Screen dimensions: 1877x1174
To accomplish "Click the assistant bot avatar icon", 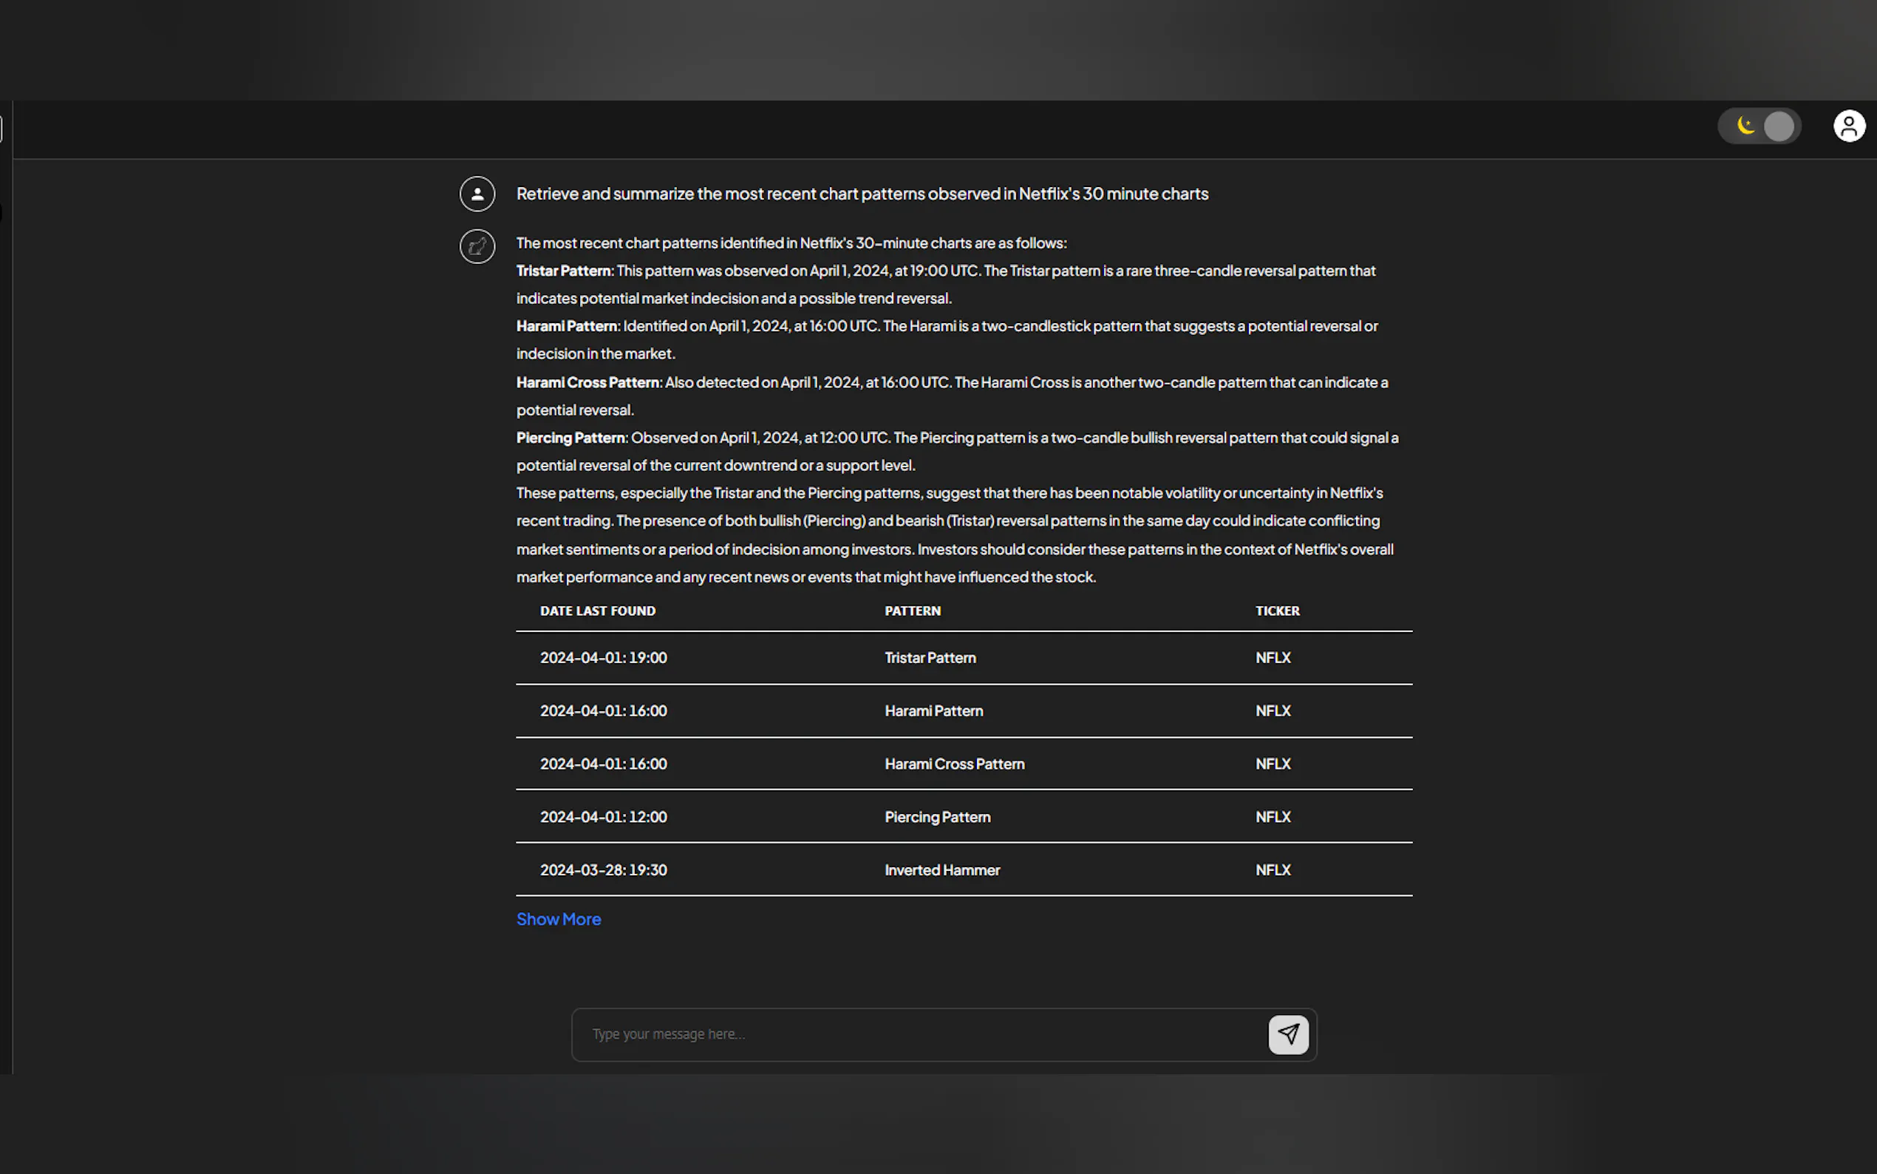I will point(477,247).
